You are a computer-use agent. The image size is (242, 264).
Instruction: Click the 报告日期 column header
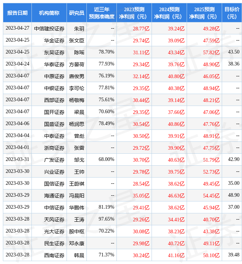pyautogui.click(x=17, y=13)
